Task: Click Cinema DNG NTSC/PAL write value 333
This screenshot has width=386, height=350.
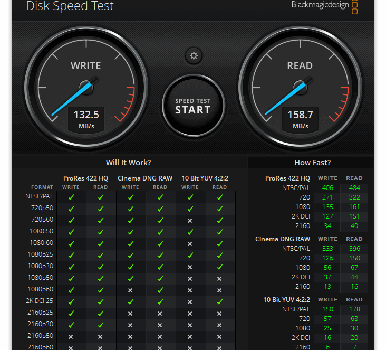Action: 327,249
